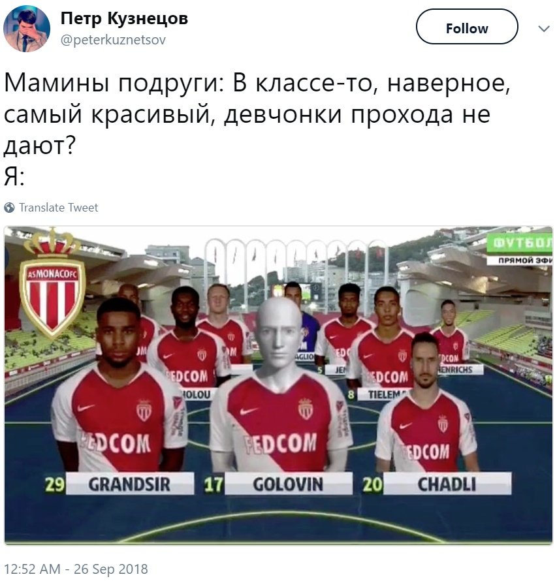Viewport: 557px width, 581px height.
Task: Click the ПРЯМОЙ ЭФИР live label
Action: (520, 260)
